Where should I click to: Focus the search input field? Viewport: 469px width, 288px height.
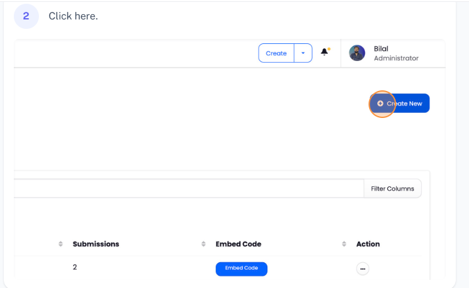[188, 189]
